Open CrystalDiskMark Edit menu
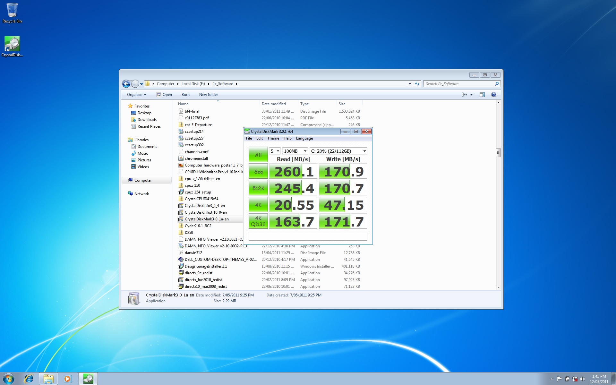This screenshot has height=385, width=616. tap(260, 138)
